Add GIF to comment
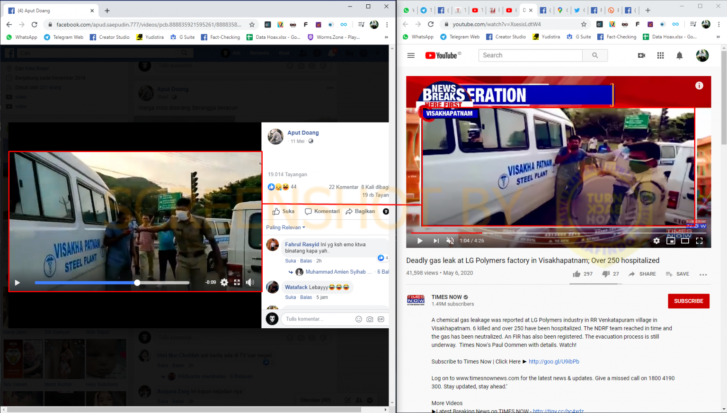The image size is (727, 413). [x=381, y=319]
